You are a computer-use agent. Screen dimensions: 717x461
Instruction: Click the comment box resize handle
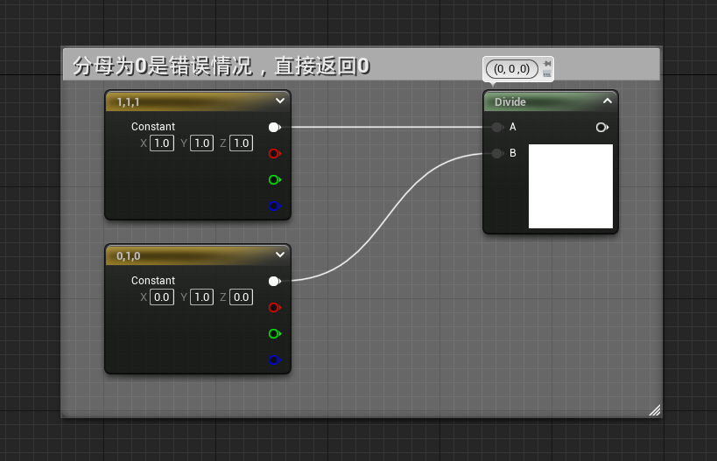point(654,410)
